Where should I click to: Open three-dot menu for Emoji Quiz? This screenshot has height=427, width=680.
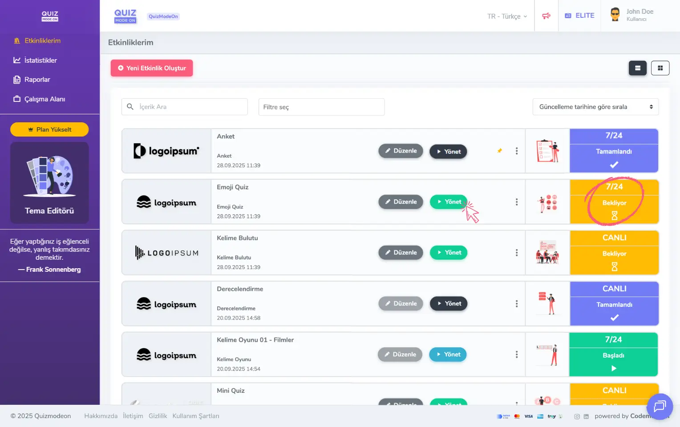(x=516, y=202)
